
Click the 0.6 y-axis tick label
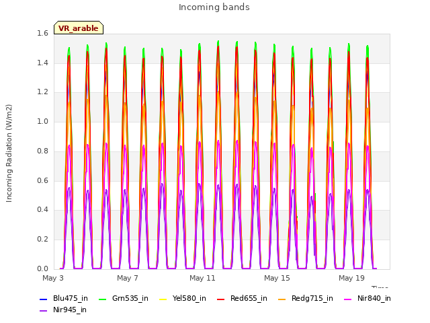point(42,180)
